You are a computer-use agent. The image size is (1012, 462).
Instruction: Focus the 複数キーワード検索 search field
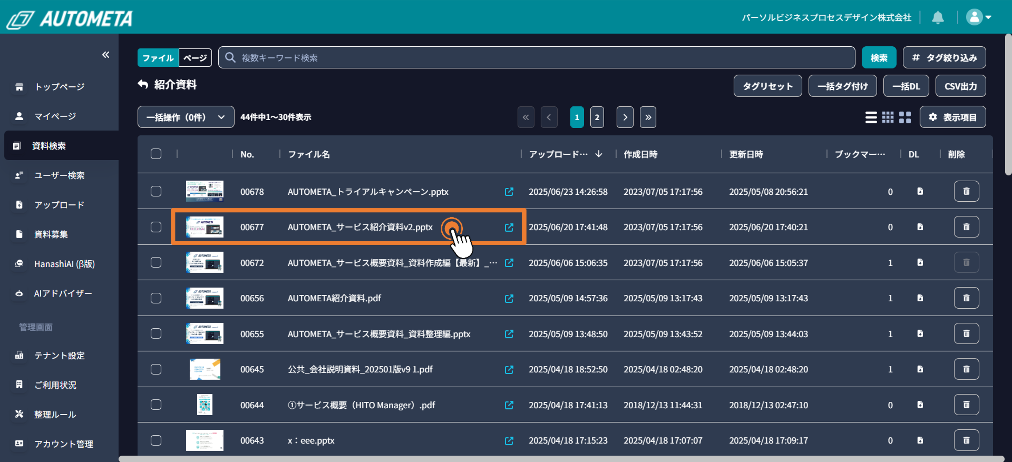click(x=536, y=58)
